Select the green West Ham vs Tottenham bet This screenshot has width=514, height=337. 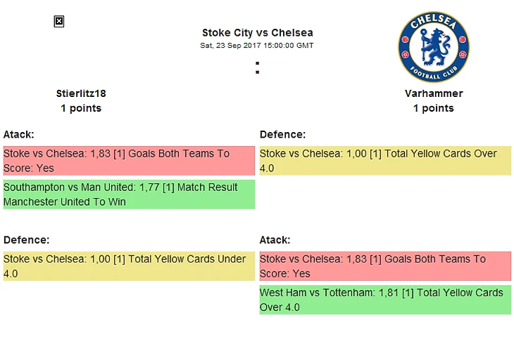(385, 300)
